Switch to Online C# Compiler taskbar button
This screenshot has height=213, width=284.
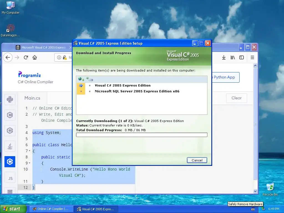pos(51,209)
